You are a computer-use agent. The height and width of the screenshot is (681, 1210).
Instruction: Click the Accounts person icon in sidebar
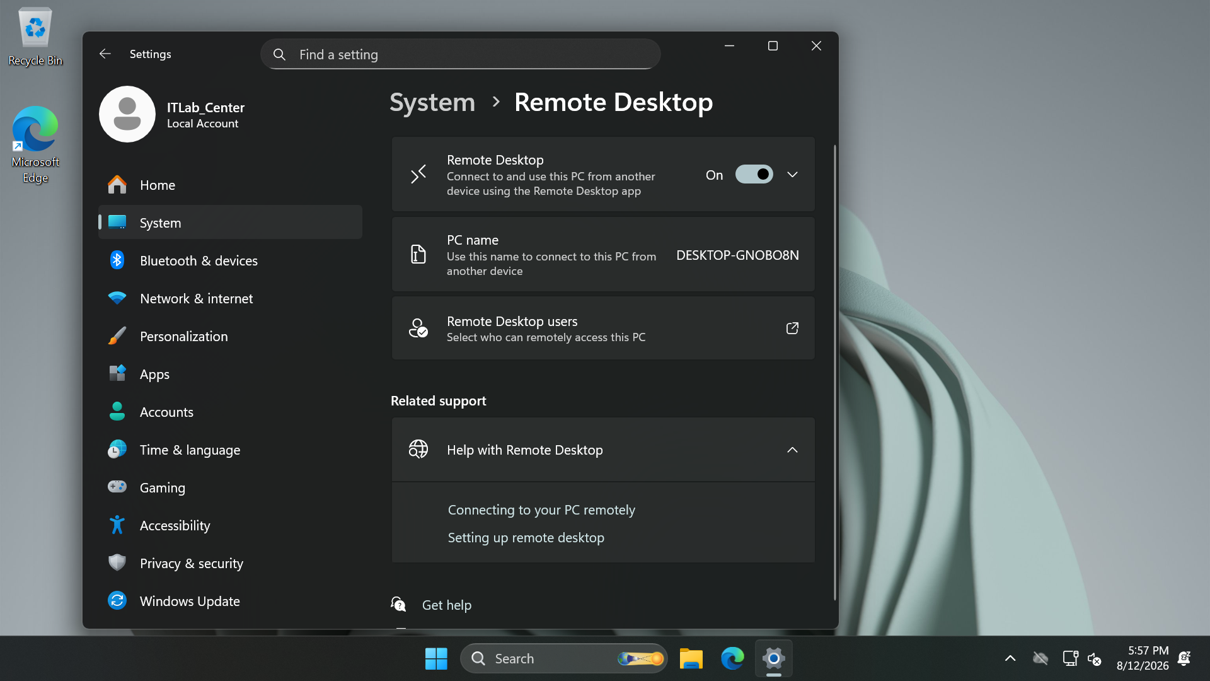117,412
